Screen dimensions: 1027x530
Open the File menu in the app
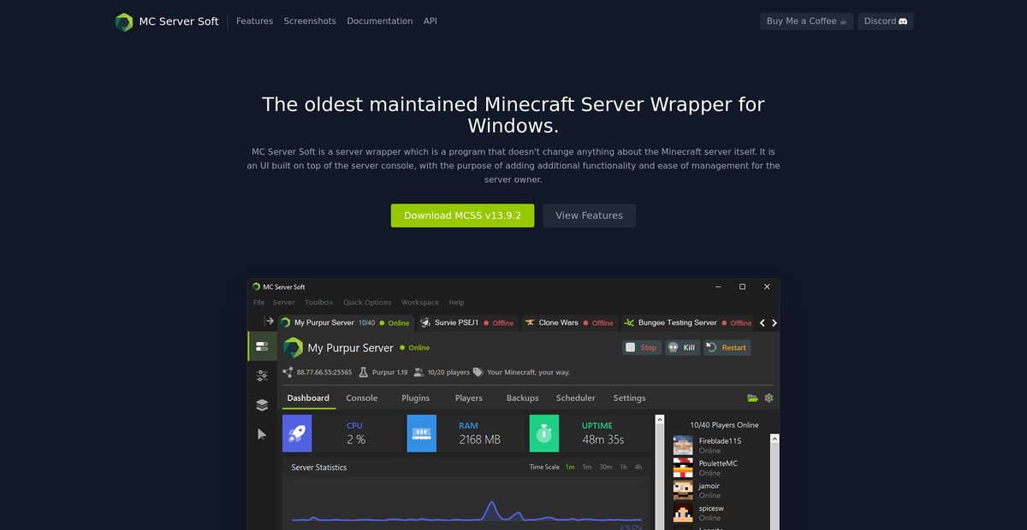pyautogui.click(x=258, y=303)
